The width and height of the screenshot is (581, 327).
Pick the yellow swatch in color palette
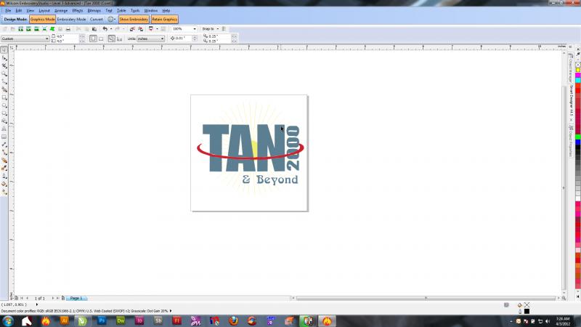click(577, 70)
